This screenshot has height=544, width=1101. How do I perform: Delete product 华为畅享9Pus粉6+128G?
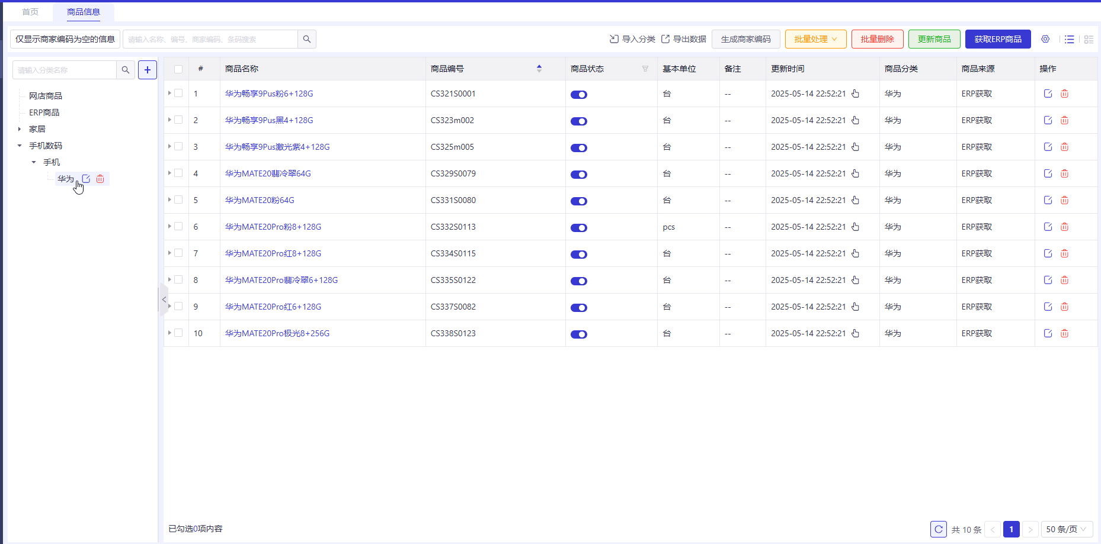coord(1065,94)
